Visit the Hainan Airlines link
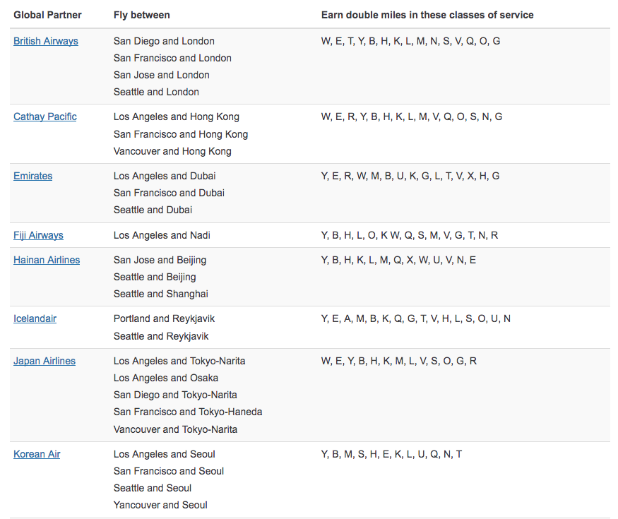Screen dimensions: 618x519 click(47, 260)
